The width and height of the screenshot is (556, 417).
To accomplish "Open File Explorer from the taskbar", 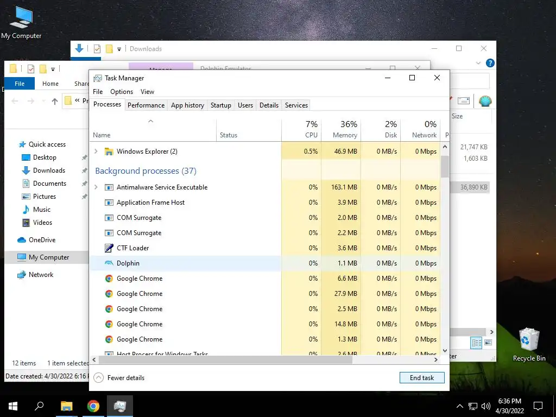I will pos(66,406).
